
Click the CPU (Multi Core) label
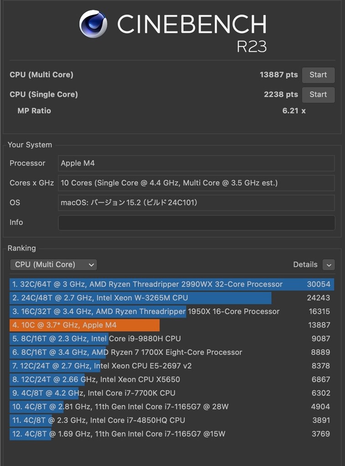point(41,75)
